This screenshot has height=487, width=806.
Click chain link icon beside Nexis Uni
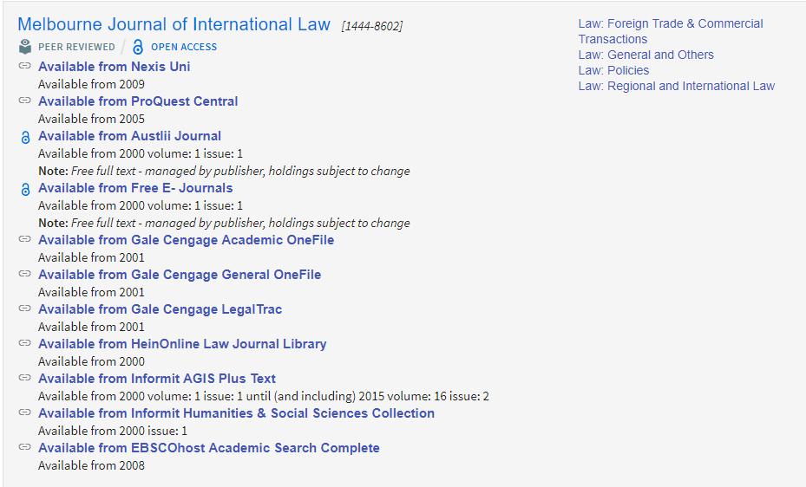click(x=24, y=66)
